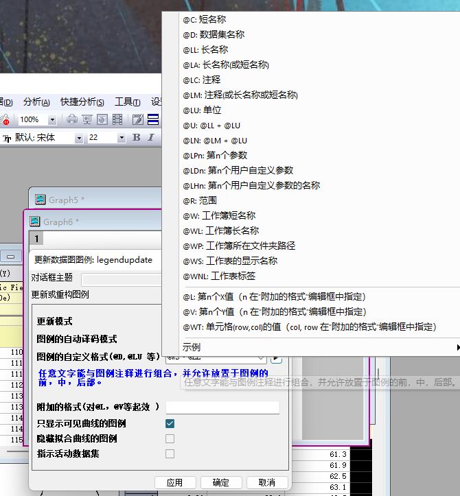Click the Italic formatting icon
The height and width of the screenshot is (496, 460).
coord(150,138)
